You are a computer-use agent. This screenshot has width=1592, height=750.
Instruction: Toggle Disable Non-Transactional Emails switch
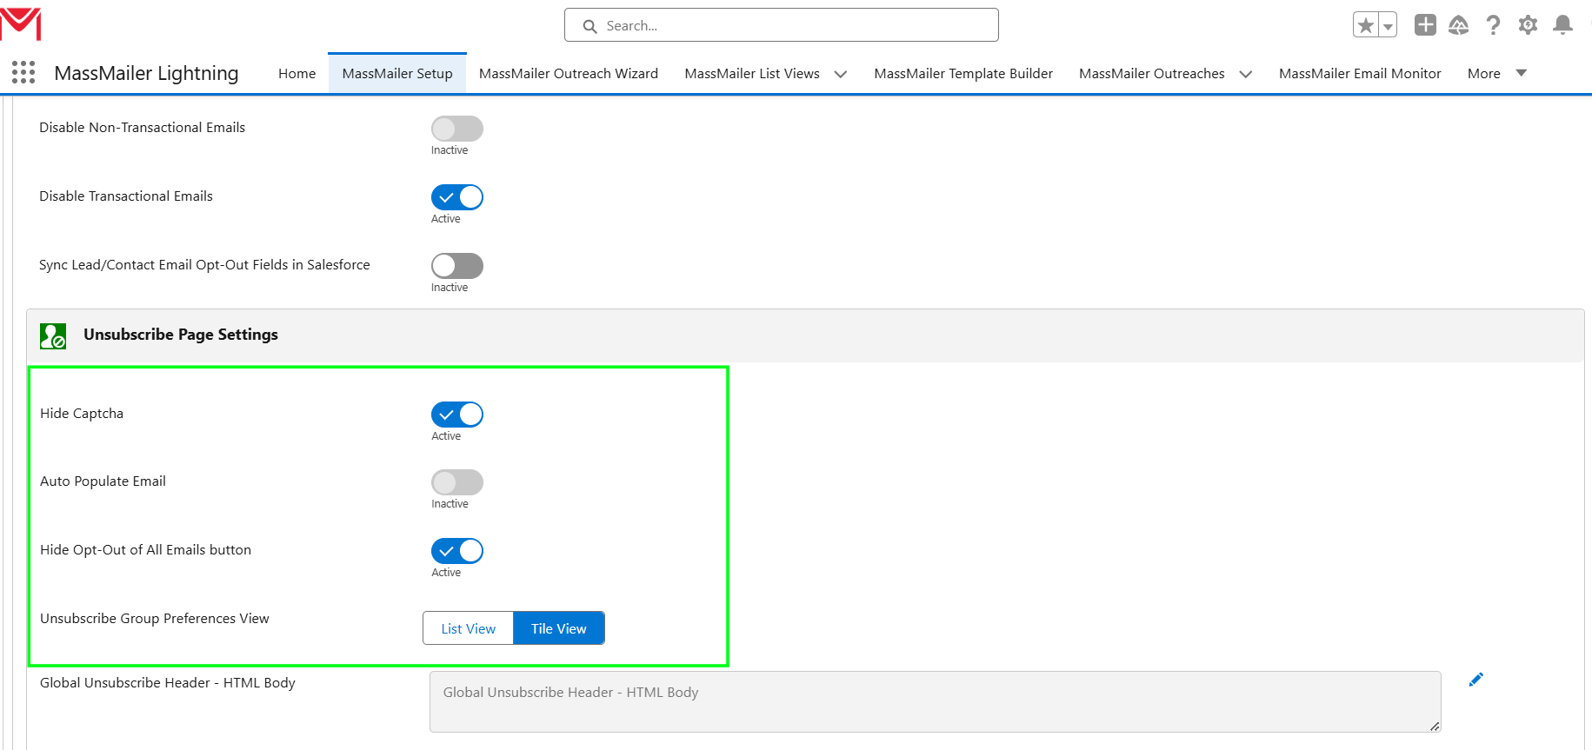pos(457,129)
